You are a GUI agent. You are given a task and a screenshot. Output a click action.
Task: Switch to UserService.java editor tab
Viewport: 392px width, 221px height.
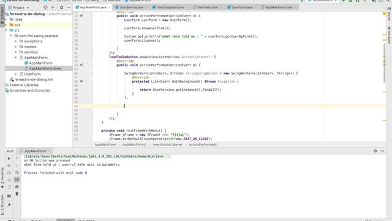[x=131, y=7]
